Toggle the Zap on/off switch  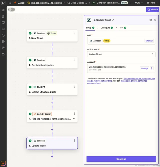click(11, 10)
